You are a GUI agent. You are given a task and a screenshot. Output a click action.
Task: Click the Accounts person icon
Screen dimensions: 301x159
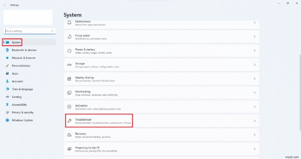(x=7, y=81)
